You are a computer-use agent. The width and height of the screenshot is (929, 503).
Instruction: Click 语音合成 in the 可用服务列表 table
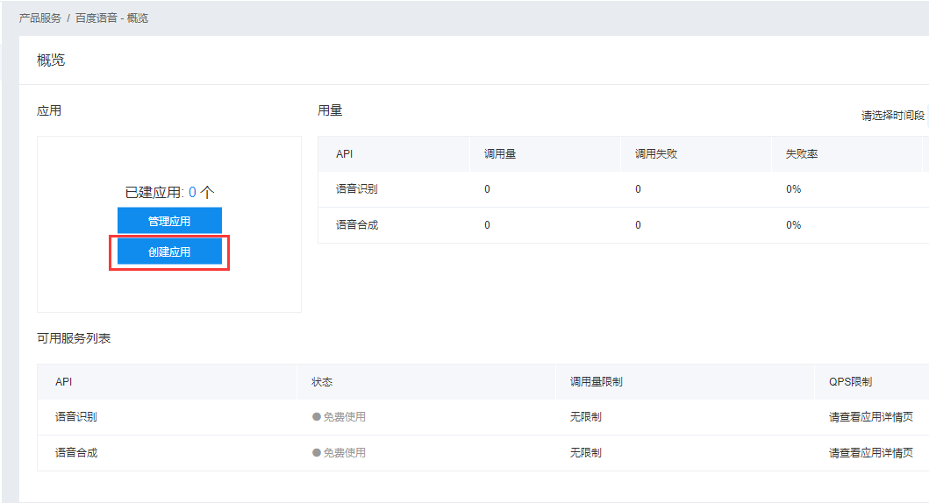point(76,453)
